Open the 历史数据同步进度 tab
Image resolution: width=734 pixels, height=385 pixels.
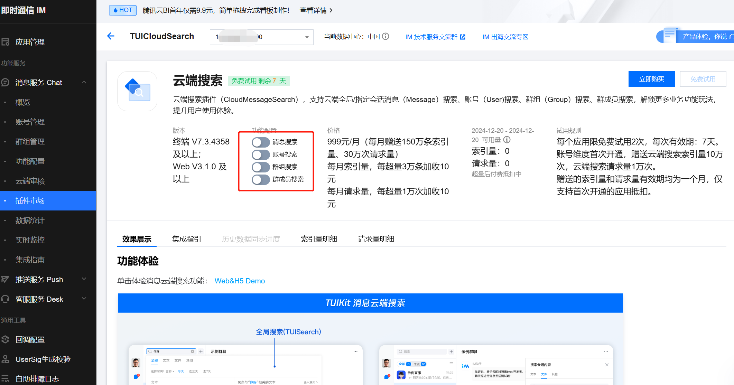pos(251,239)
